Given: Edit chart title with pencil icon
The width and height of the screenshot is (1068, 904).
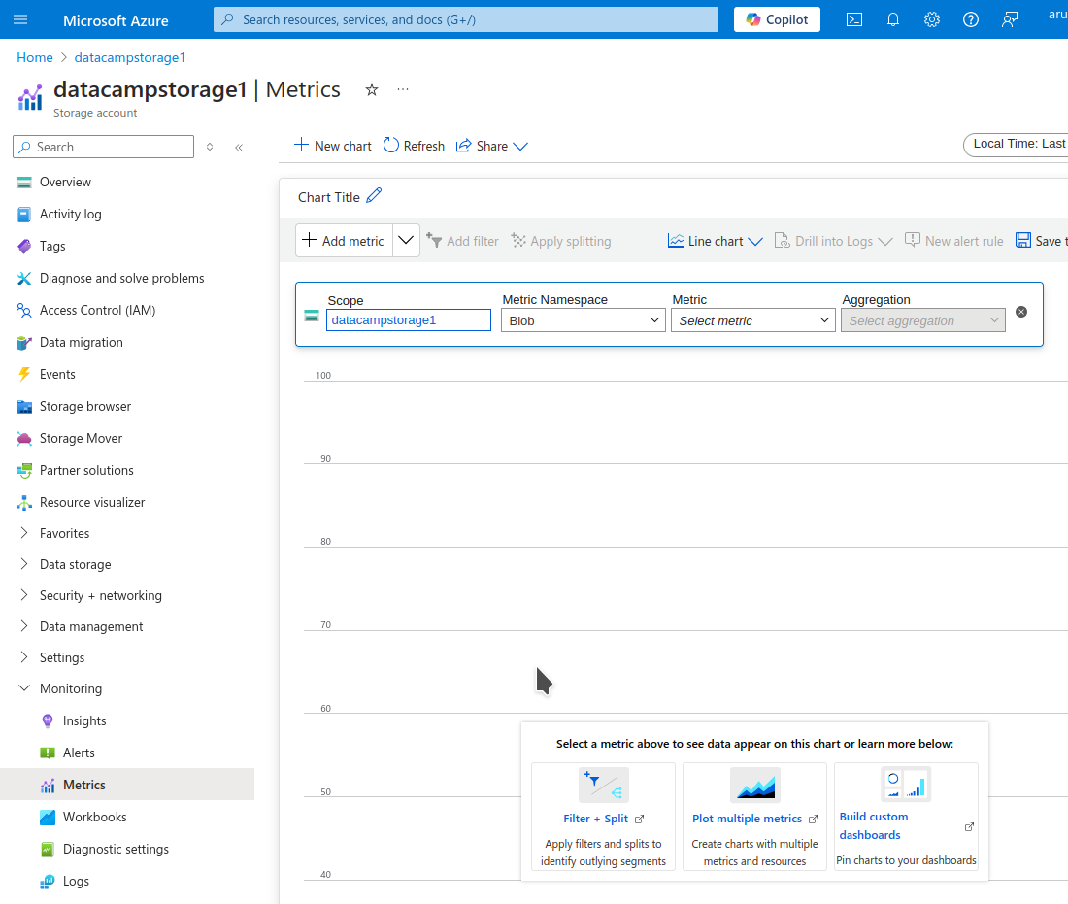Looking at the screenshot, I should 374,196.
